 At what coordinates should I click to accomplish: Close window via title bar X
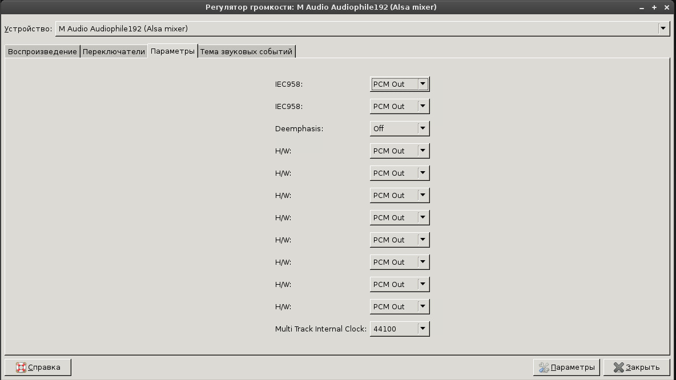[x=666, y=7]
